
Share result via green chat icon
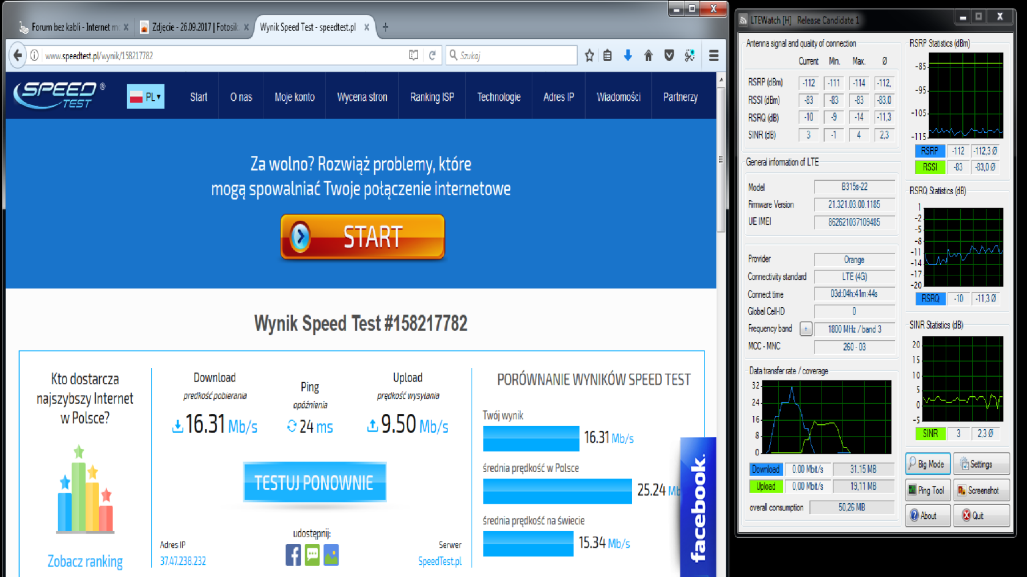point(312,555)
